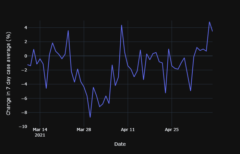Click the lowest trough of the line near −8.7
Image resolution: width=240 pixels, height=154 pixels.
coord(90,117)
